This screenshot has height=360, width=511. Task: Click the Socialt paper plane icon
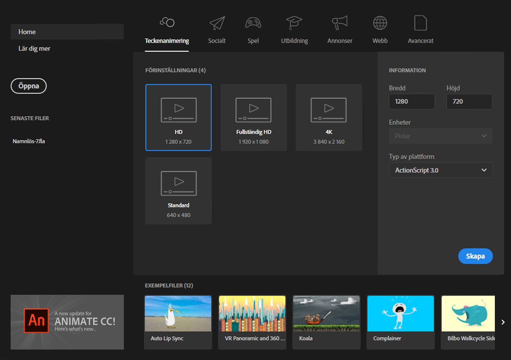[217, 23]
